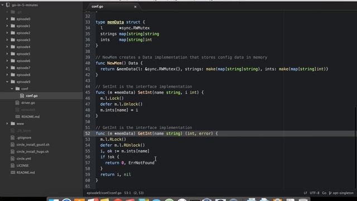Open README.md inside episode9

[x=30, y=117]
